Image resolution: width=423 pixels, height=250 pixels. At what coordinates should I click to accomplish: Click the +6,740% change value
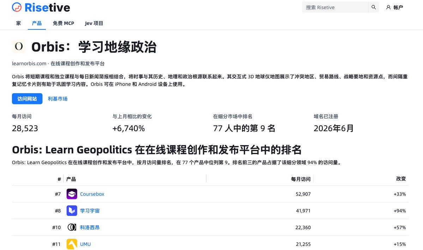tap(128, 128)
